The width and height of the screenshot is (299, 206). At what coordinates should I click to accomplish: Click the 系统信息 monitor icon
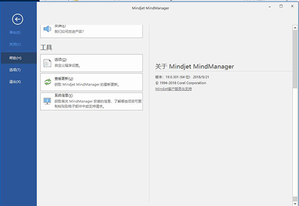(47, 101)
